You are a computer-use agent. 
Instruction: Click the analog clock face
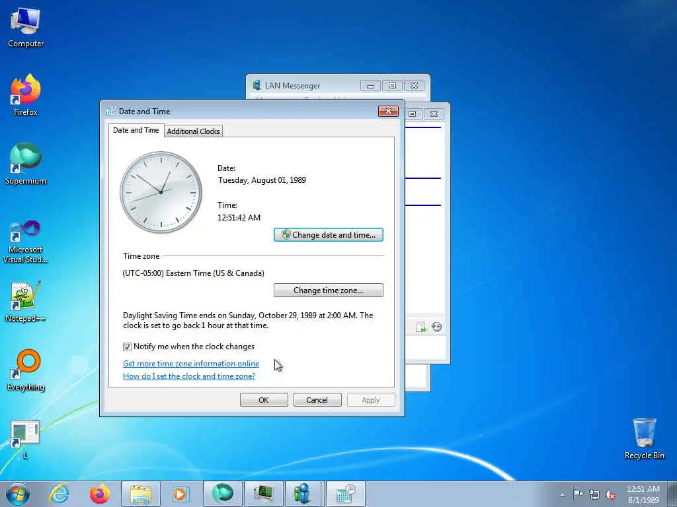161,192
